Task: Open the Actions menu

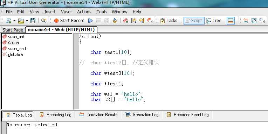Action: click(x=84, y=12)
